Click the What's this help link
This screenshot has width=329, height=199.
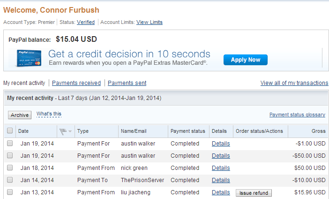[x=49, y=114]
